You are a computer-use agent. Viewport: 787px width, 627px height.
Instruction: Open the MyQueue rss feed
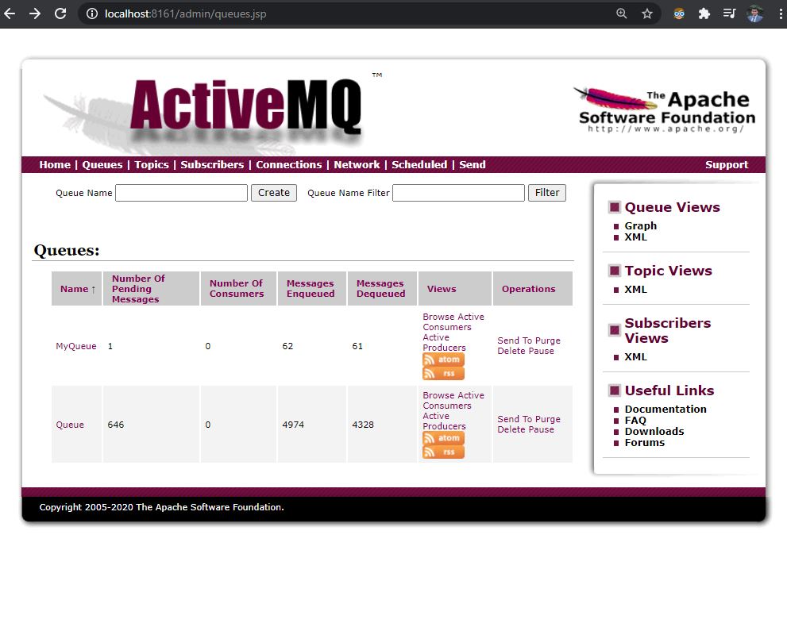[x=443, y=374]
